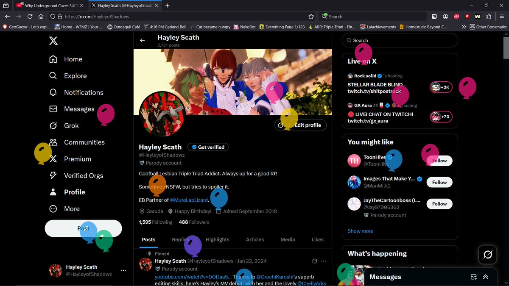Open the ABP Adblock Plus extension
This screenshot has width=509, height=286.
coord(456,17)
